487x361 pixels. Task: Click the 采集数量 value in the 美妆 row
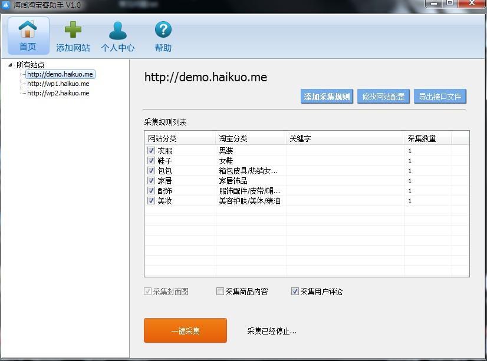[x=410, y=201]
